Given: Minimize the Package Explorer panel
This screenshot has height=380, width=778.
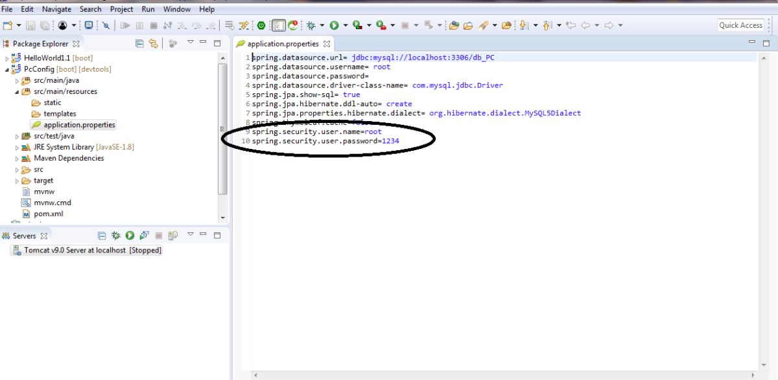Looking at the screenshot, I should [203, 43].
